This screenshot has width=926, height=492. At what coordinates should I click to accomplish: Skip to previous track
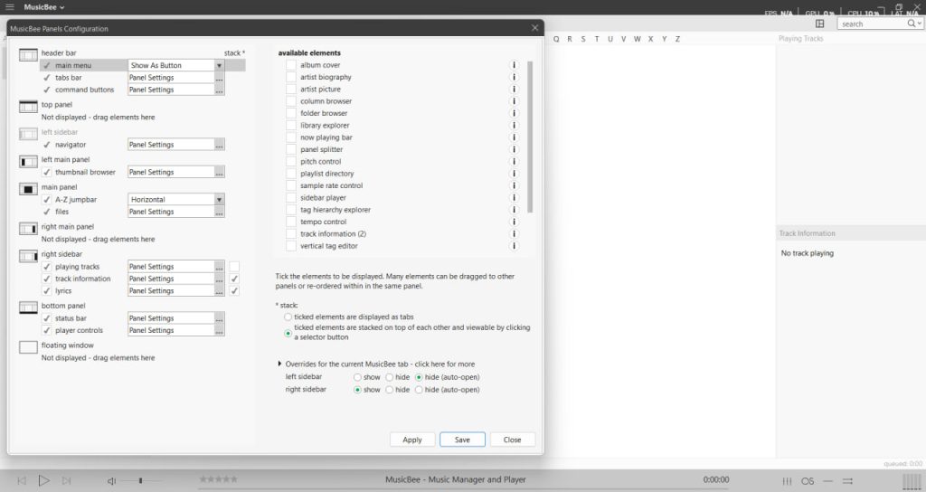point(22,481)
